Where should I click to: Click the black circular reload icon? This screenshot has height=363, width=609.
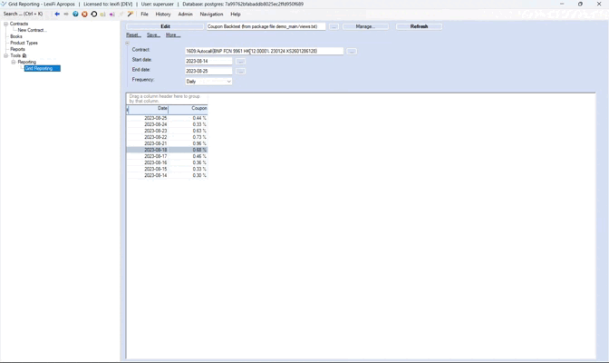pos(94,14)
